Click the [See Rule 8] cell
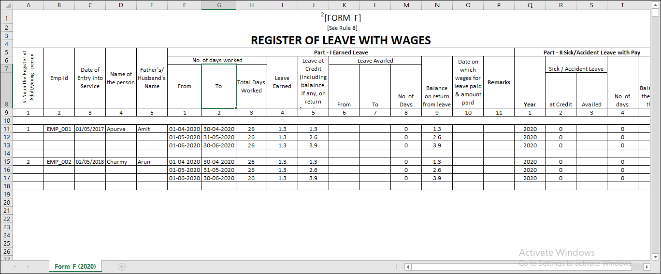Image resolution: width=661 pixels, height=274 pixels. click(x=342, y=28)
